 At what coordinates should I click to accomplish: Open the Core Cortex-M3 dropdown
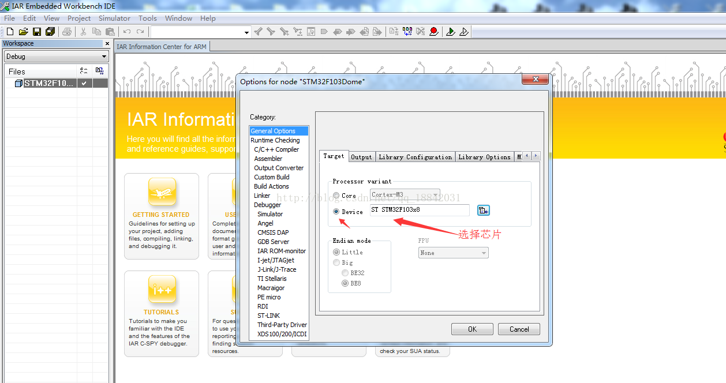[405, 195]
